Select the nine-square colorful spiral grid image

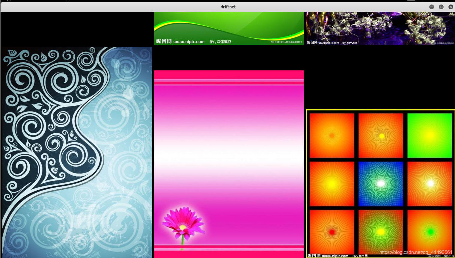[380, 184]
